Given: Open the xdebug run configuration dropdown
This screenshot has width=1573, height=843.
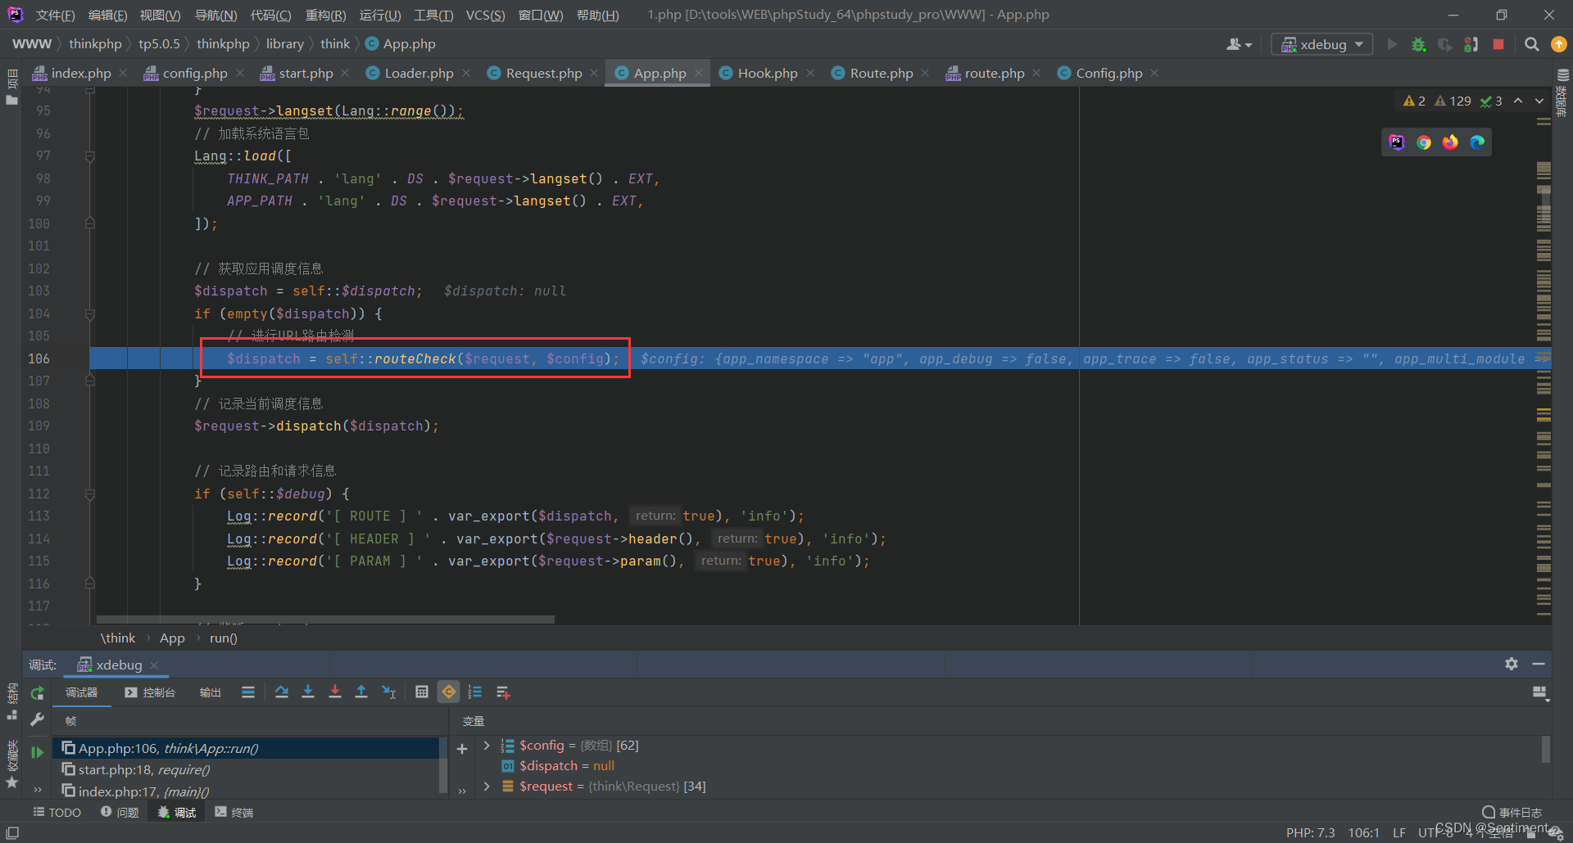Looking at the screenshot, I should point(1321,44).
